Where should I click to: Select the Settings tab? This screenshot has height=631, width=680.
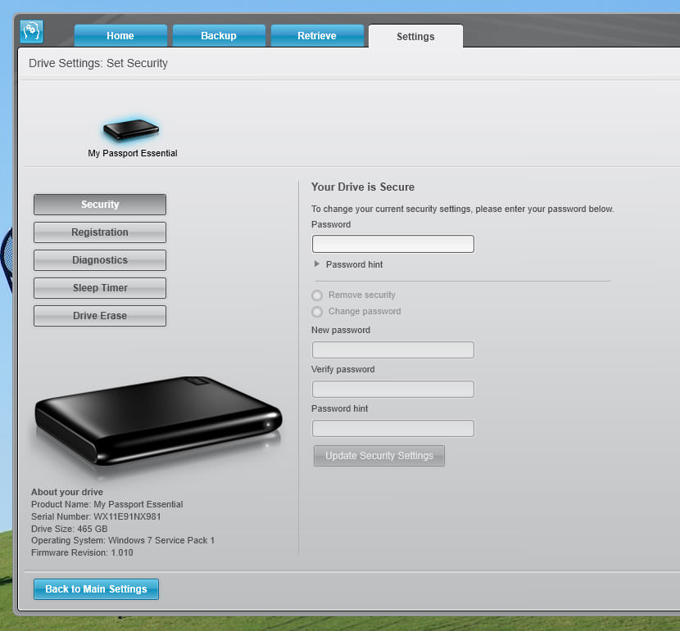415,36
